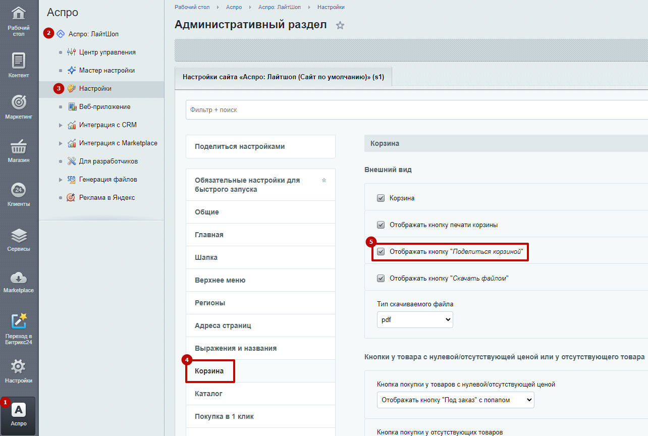Click the Интеграция с Marketplace chart icon
Viewport: 648px width, 436px height.
pyautogui.click(x=71, y=143)
